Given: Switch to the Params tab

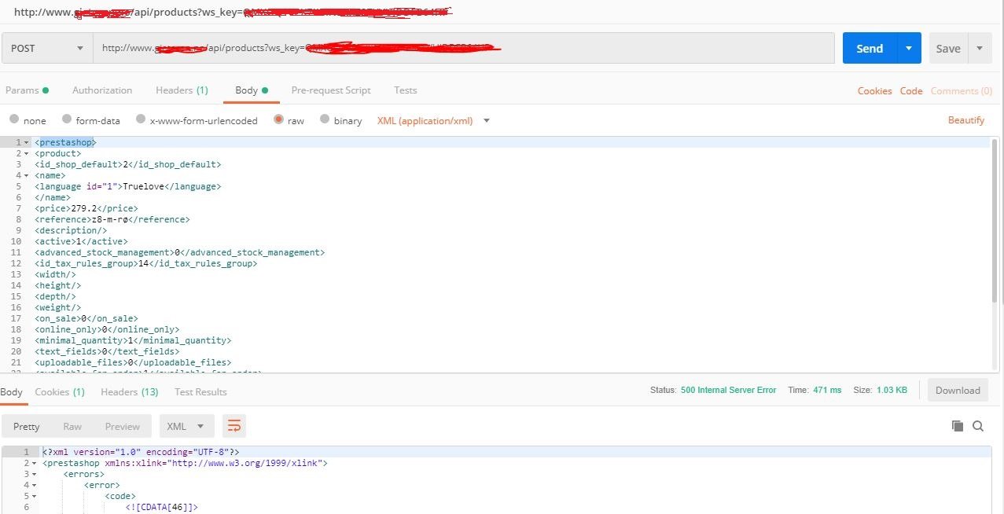Looking at the screenshot, I should 27,90.
